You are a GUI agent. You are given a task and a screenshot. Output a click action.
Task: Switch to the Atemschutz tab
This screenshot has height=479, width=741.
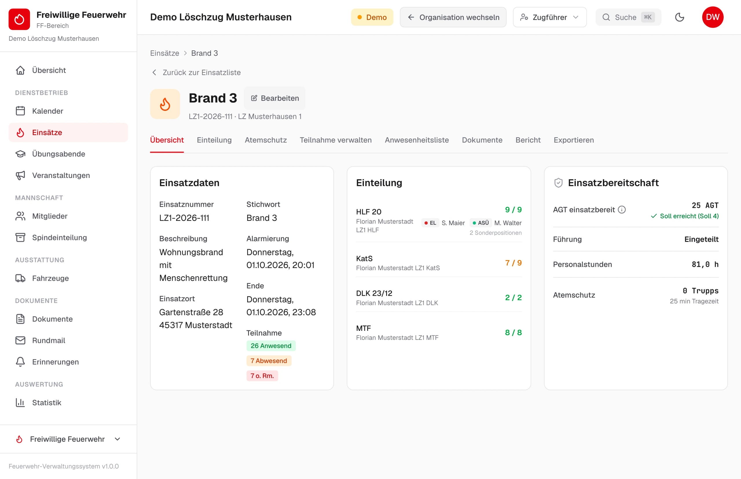(x=266, y=140)
